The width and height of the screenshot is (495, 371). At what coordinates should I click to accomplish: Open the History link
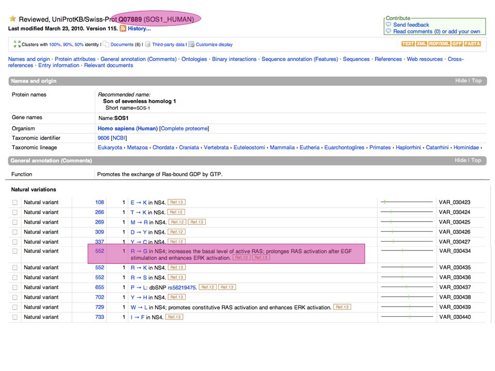(x=139, y=29)
